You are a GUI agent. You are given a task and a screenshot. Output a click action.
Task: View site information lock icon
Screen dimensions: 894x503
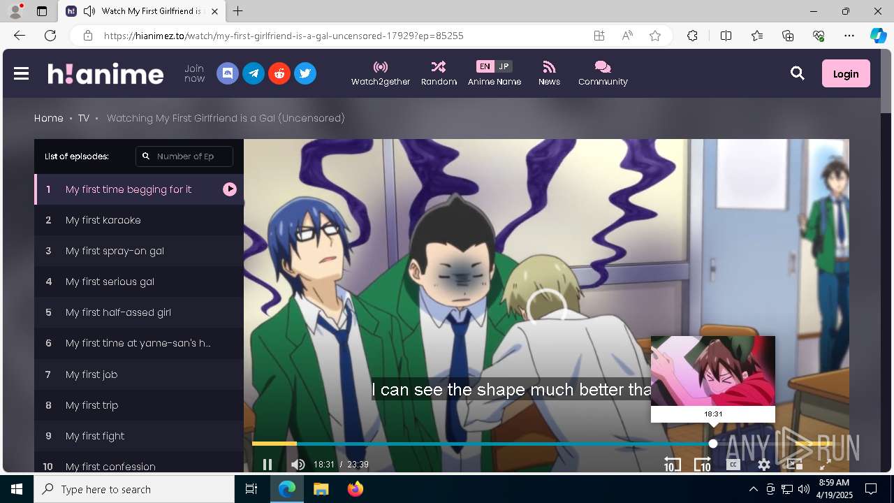click(87, 36)
